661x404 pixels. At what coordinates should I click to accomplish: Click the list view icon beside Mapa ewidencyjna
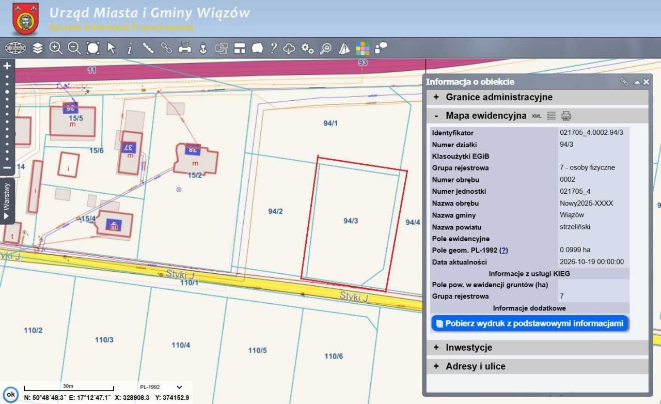552,116
